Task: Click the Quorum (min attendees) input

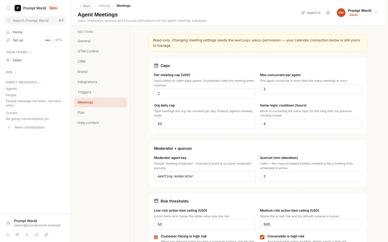Action: point(311,176)
